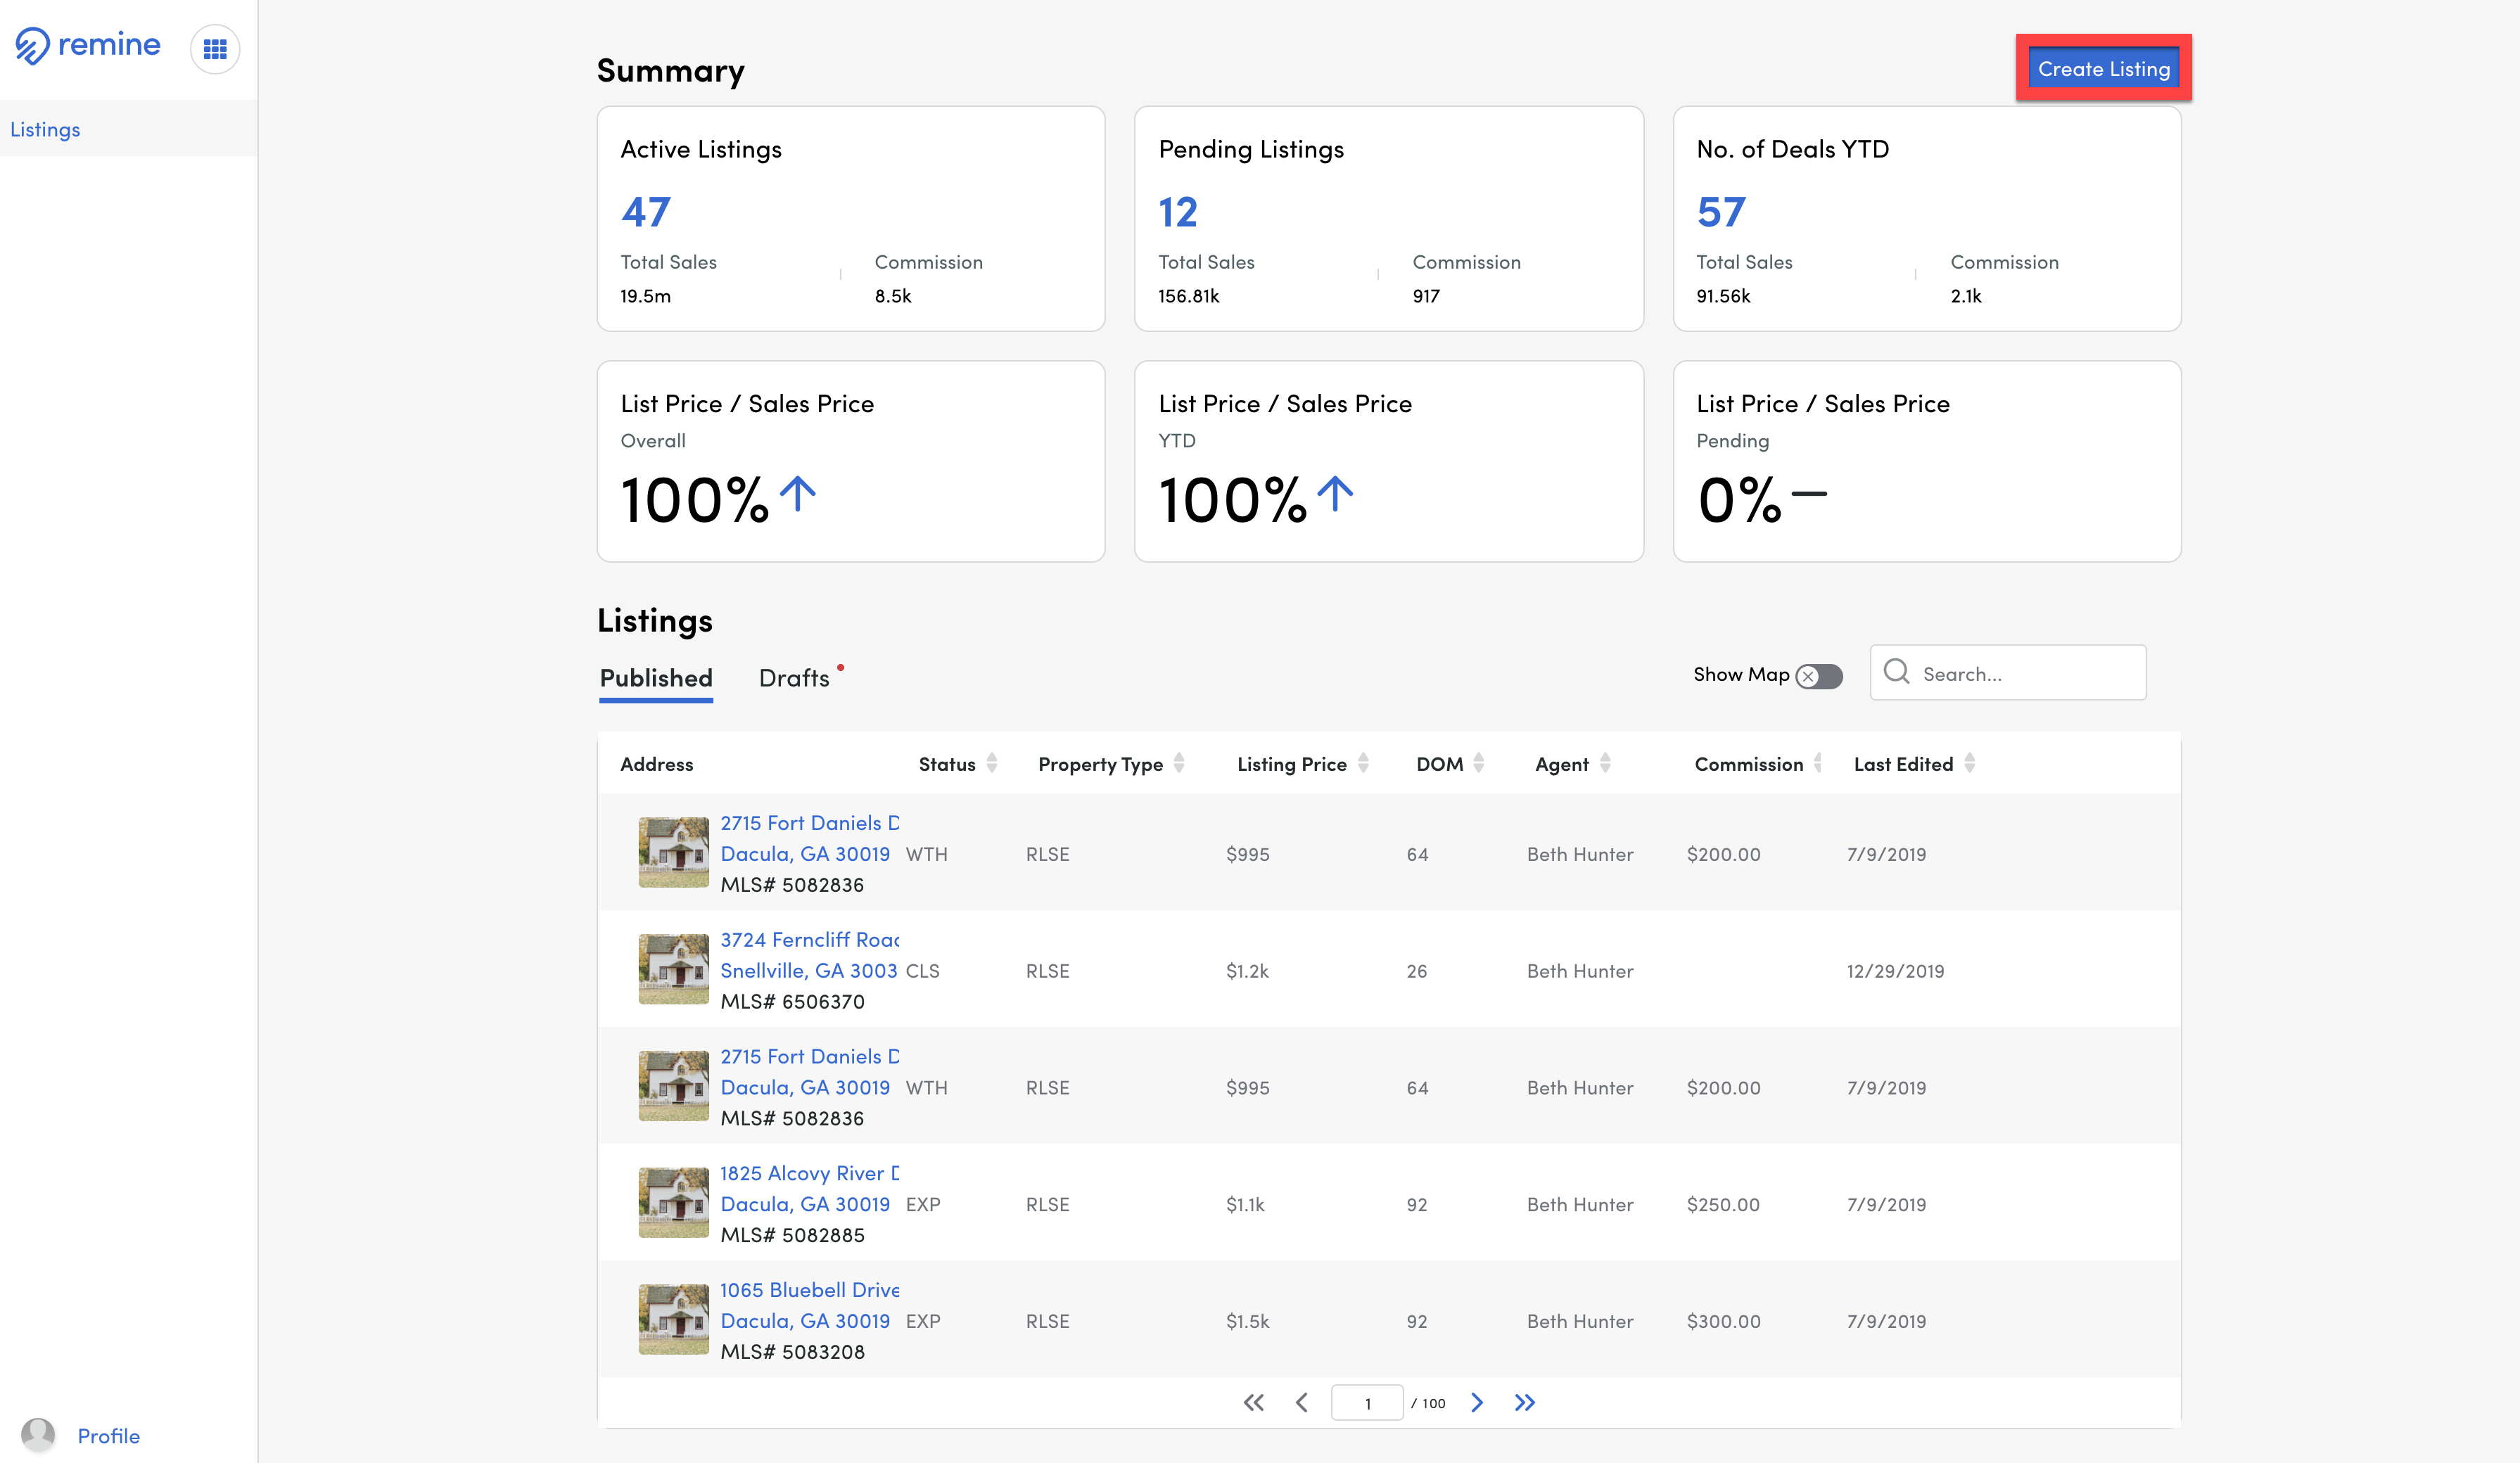Open the apps grid icon
The image size is (2520, 1463).
(214, 48)
